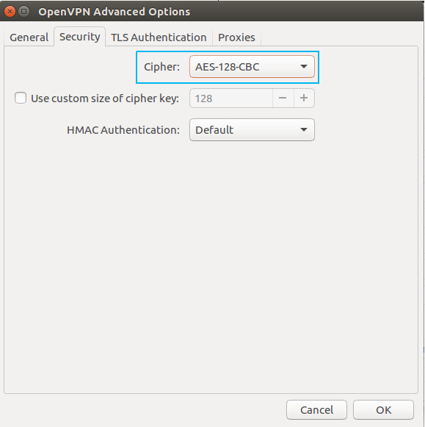The image size is (425, 427).
Task: Close the OpenVPN Advanced Options window
Action: click(10, 12)
